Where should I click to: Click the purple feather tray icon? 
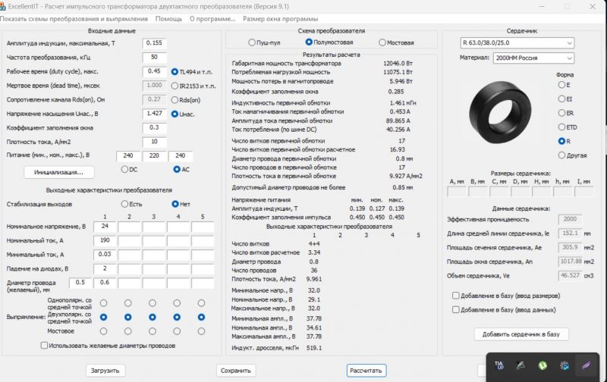[586, 365]
